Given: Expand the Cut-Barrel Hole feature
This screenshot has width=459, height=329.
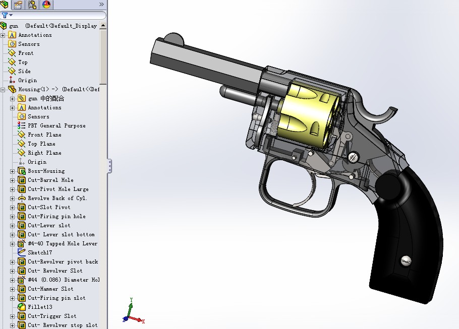Looking at the screenshot, I should point(12,180).
